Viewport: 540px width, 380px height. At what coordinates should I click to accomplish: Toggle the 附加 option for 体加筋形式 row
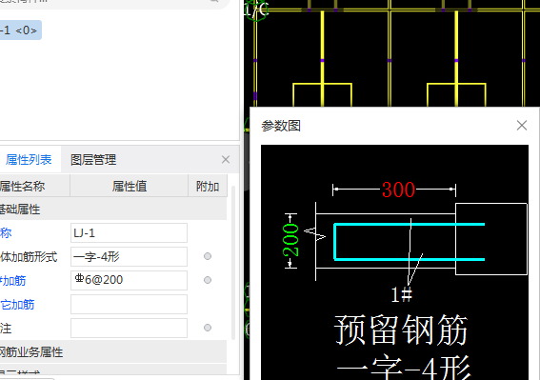pyautogui.click(x=208, y=256)
